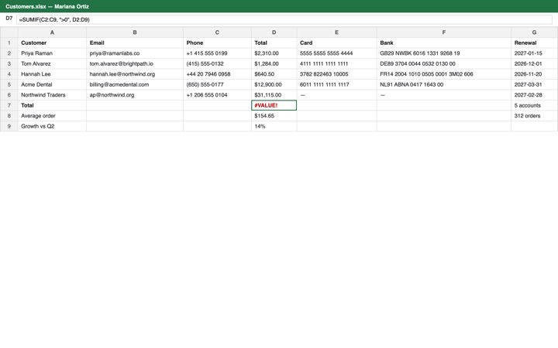The width and height of the screenshot is (558, 348).
Task: Click ap@northwind.org email cell
Action: (x=135, y=95)
